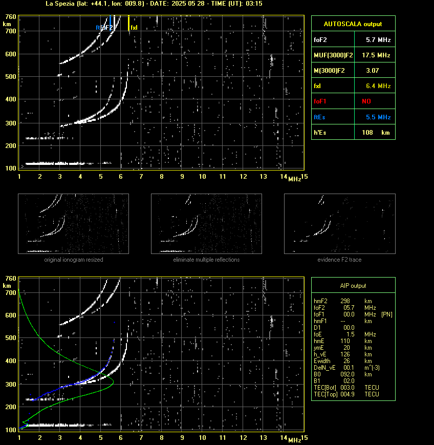Open the evidence F2 trace thumbnail
The height and width of the screenshot is (445, 434).
tap(340, 224)
